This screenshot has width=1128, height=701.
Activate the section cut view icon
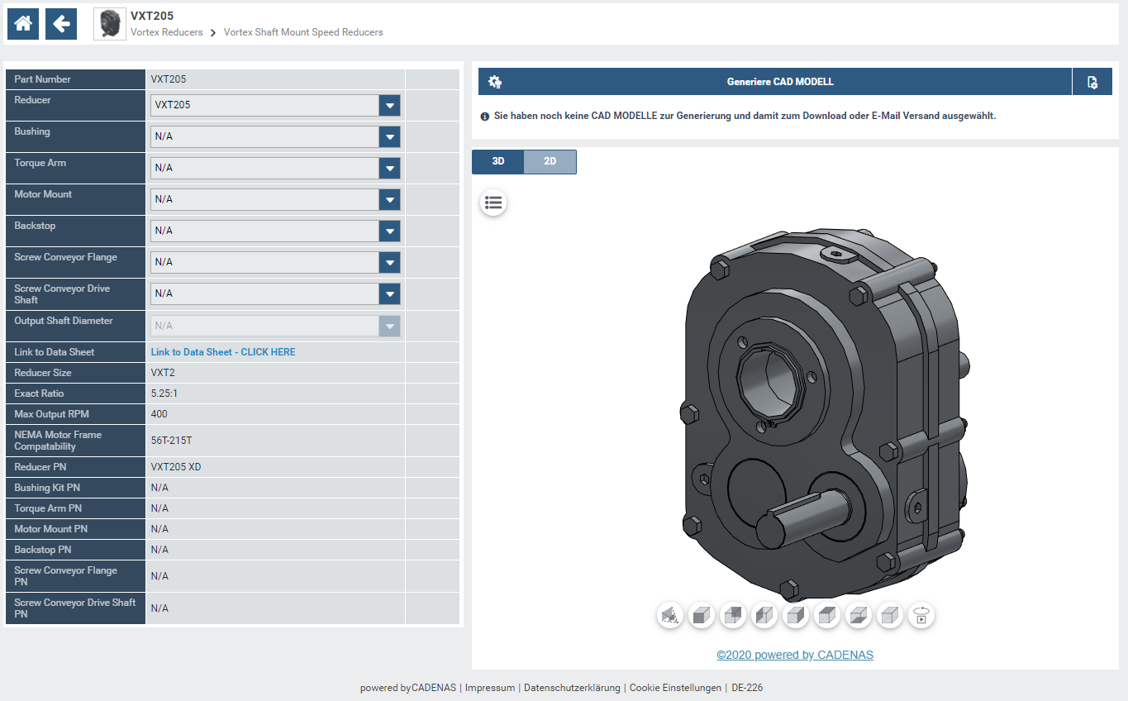(670, 615)
